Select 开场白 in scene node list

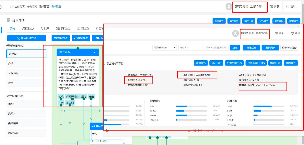pyautogui.click(x=26, y=54)
